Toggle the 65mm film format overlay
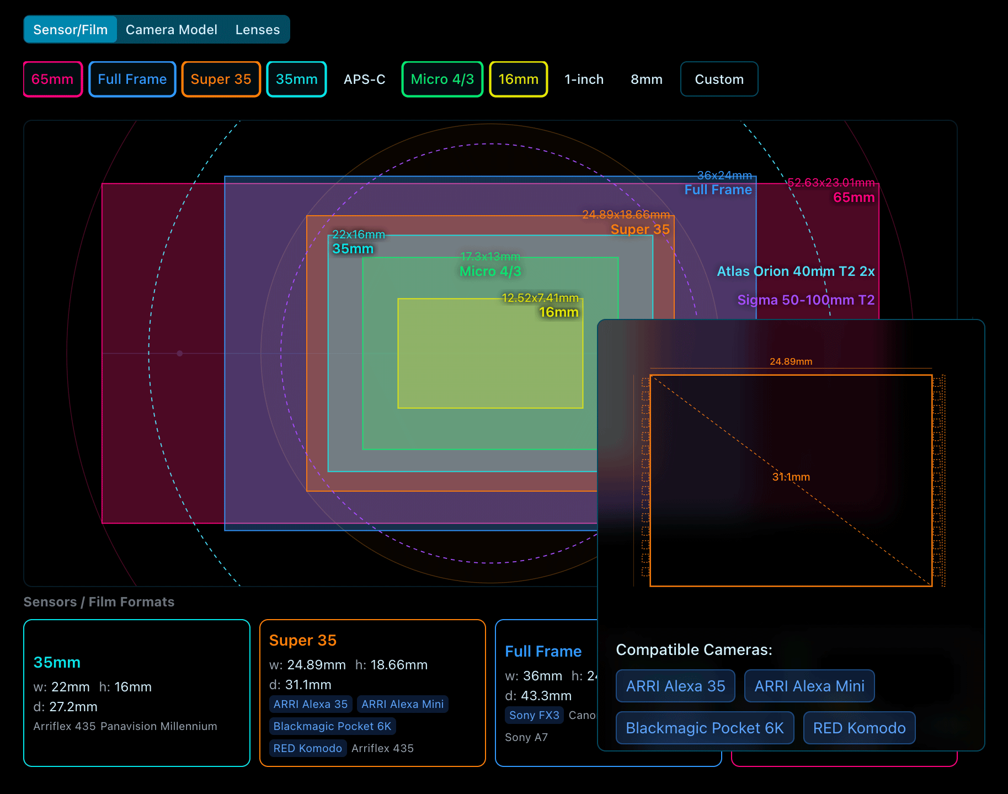The height and width of the screenshot is (794, 1008). coord(52,79)
